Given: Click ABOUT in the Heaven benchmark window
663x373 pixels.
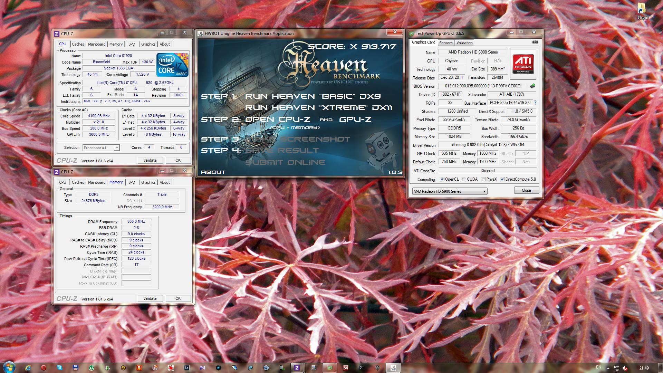Looking at the screenshot, I should (x=213, y=172).
